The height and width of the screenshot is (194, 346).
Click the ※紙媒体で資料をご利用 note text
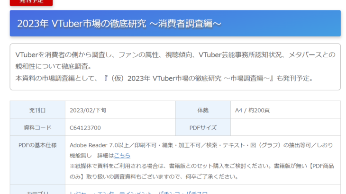(202, 171)
